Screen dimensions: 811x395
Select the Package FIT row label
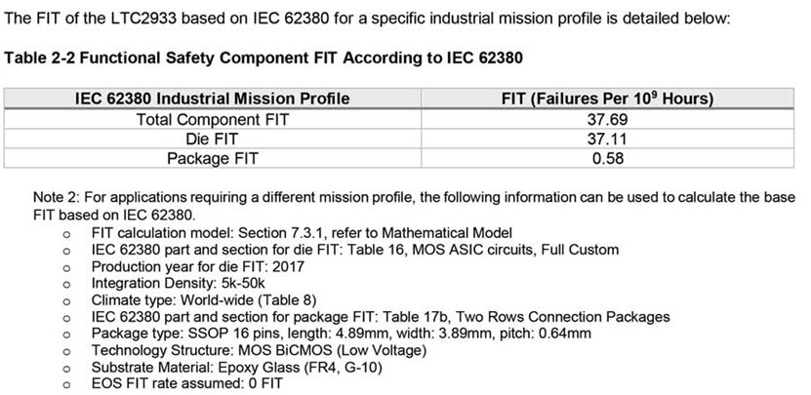click(212, 158)
